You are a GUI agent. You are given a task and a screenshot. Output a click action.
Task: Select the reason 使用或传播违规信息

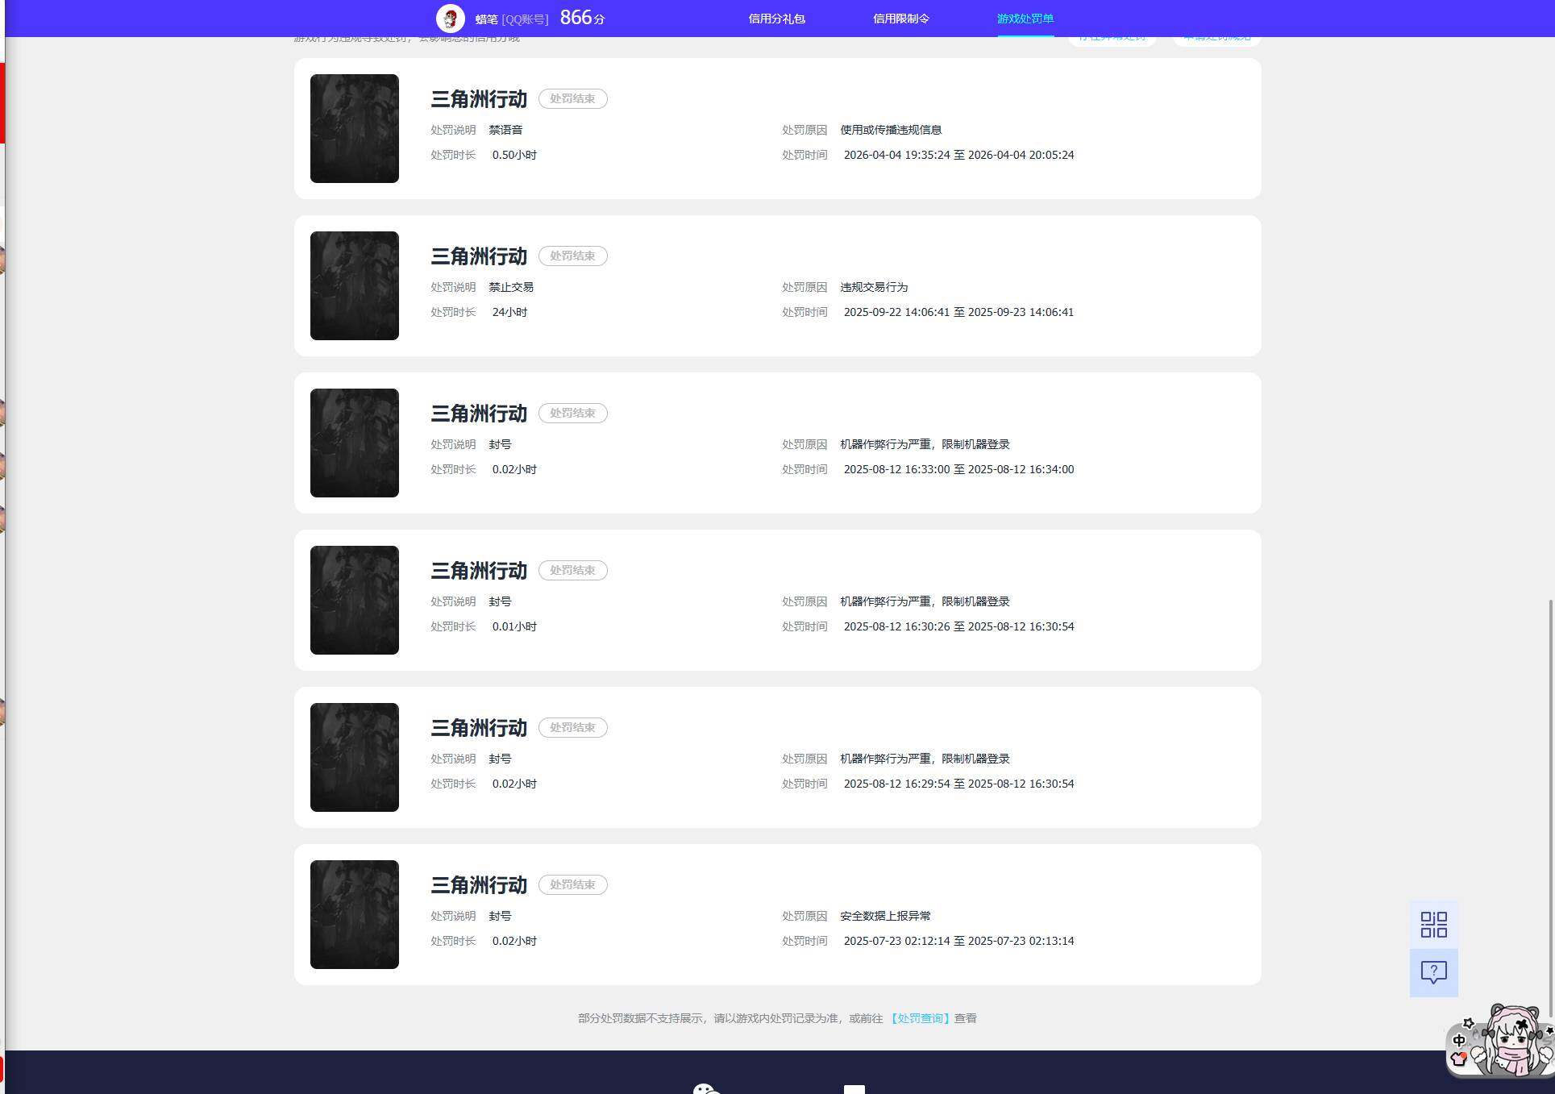point(891,130)
